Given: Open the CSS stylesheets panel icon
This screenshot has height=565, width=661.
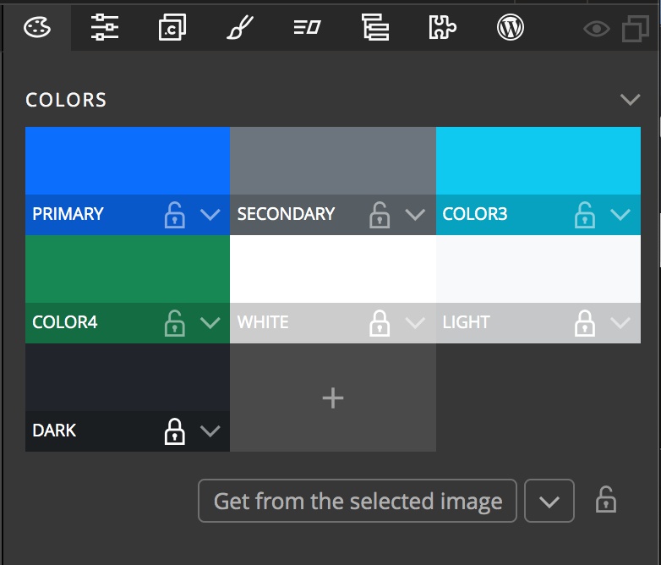Looking at the screenshot, I should click(x=172, y=27).
